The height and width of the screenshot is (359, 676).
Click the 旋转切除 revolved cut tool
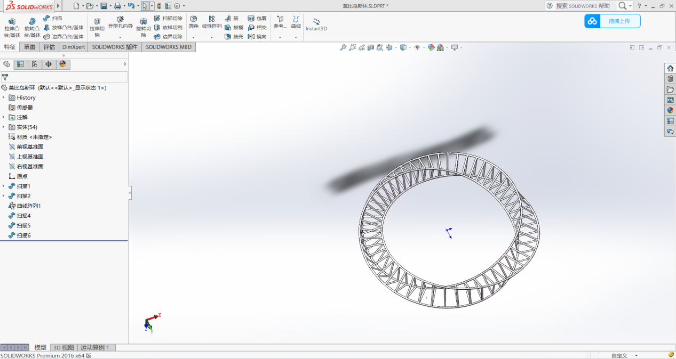144,28
